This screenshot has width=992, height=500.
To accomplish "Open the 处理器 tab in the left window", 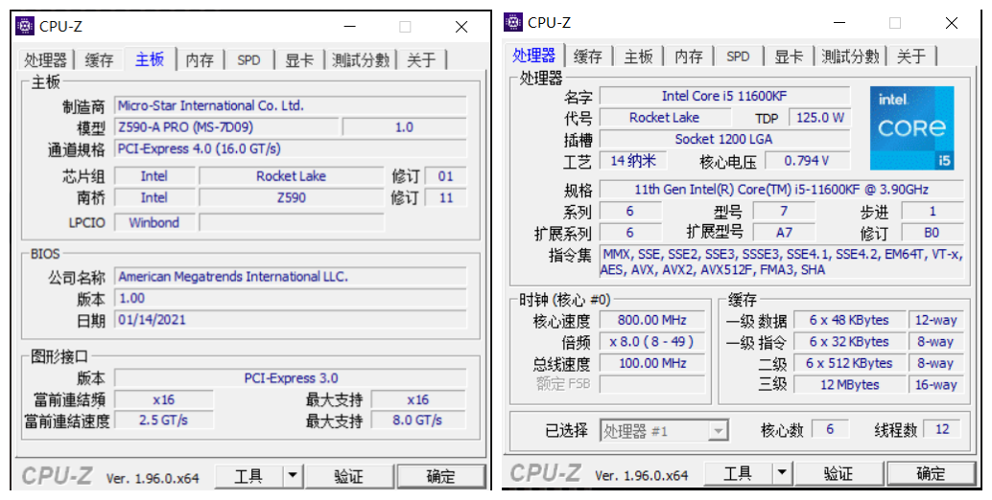I will point(45,60).
